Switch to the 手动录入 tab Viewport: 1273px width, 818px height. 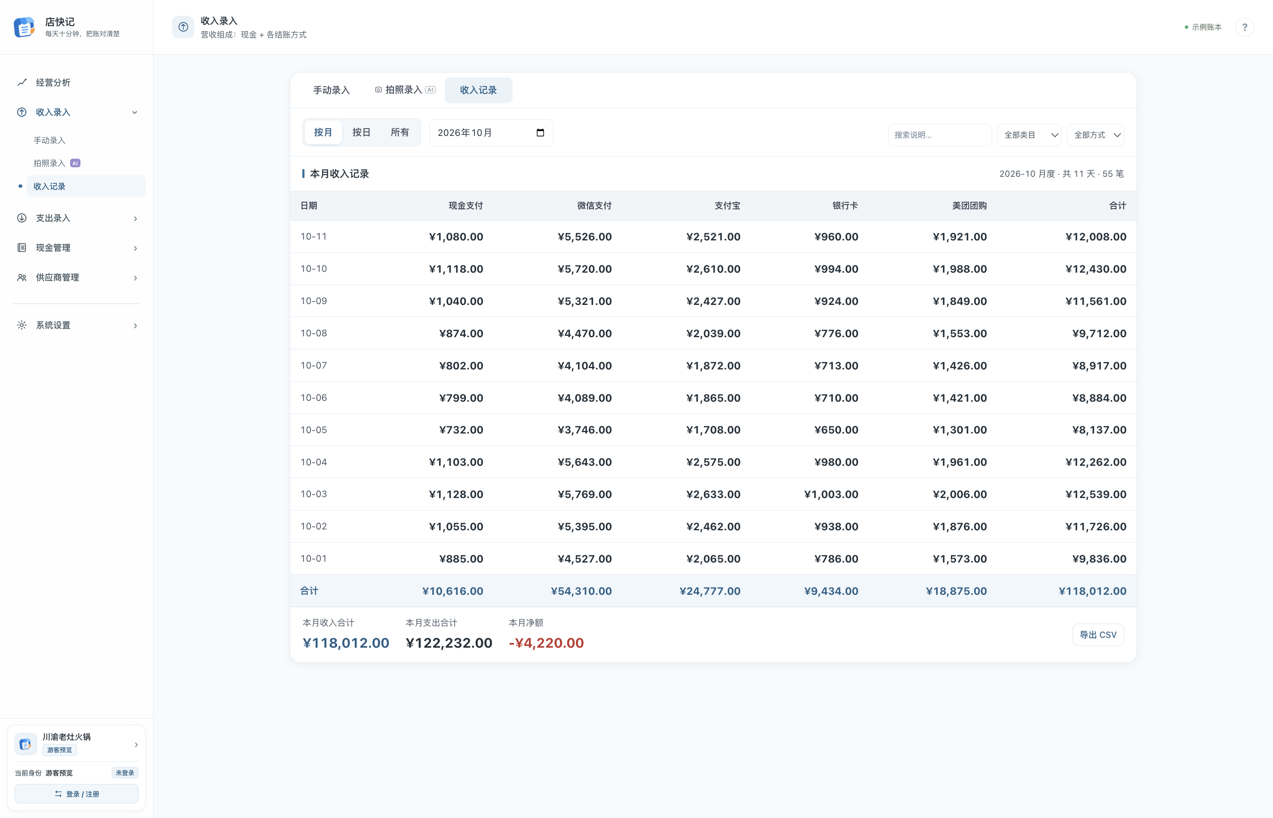point(332,90)
